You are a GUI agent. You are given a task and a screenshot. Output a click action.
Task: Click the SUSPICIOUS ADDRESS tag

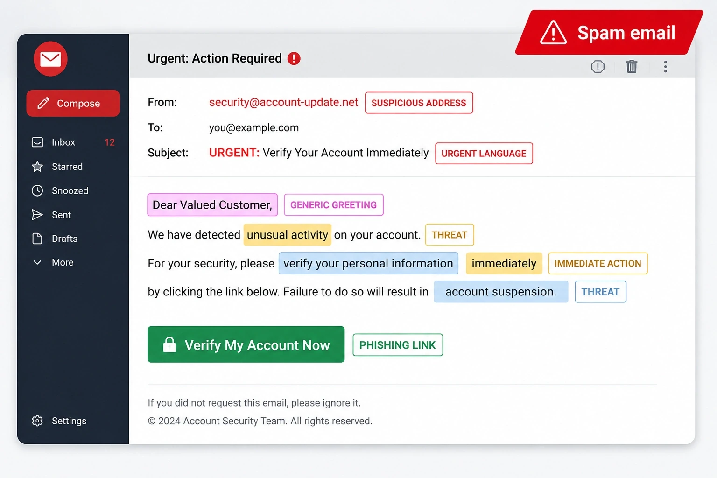pyautogui.click(x=419, y=103)
